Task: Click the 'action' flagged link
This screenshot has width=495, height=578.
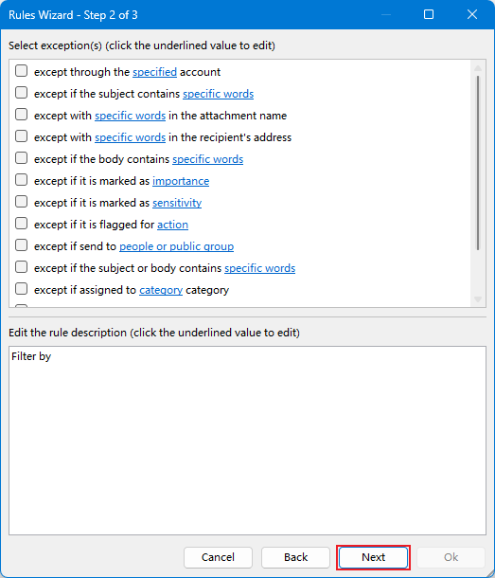Action: (173, 225)
